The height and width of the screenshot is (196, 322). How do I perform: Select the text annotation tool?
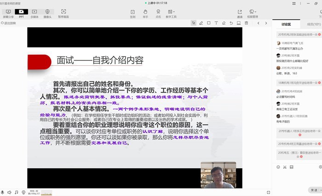click(x=216, y=23)
